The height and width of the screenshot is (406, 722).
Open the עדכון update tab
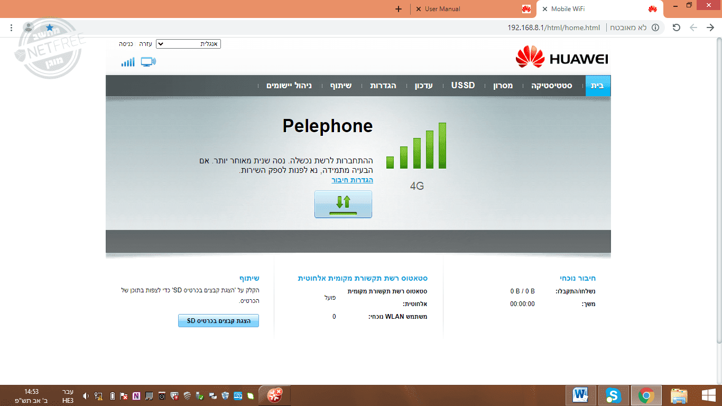pyautogui.click(x=424, y=86)
